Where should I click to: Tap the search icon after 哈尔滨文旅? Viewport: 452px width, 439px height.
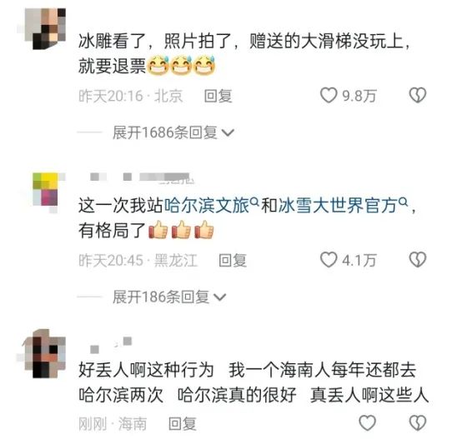click(x=254, y=202)
